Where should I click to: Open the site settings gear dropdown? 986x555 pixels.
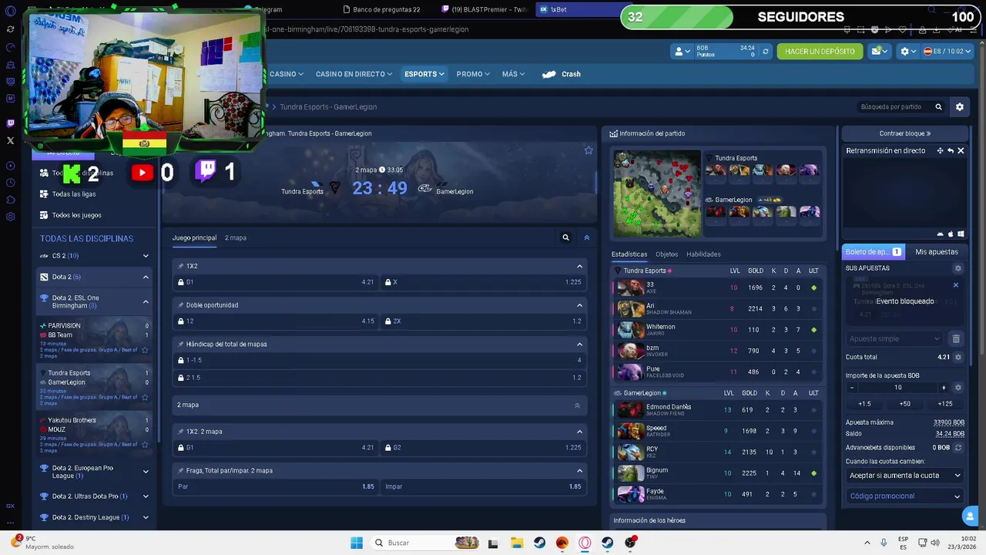(x=908, y=52)
